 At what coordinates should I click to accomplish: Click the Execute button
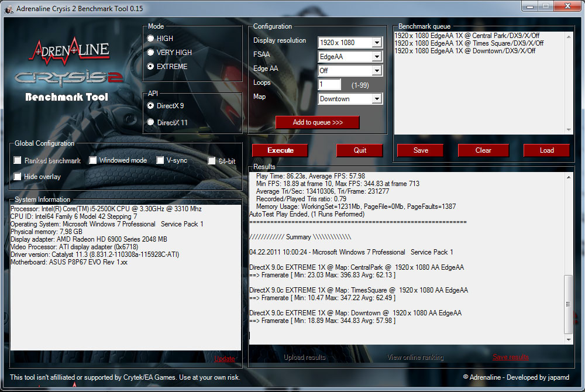(280, 150)
